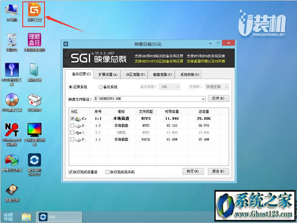Open the orange partition tool desktop icon
This screenshot has width=297, height=223.
click(x=34, y=10)
